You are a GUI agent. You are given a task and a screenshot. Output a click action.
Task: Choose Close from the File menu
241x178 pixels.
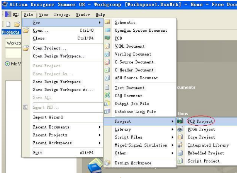(63, 38)
